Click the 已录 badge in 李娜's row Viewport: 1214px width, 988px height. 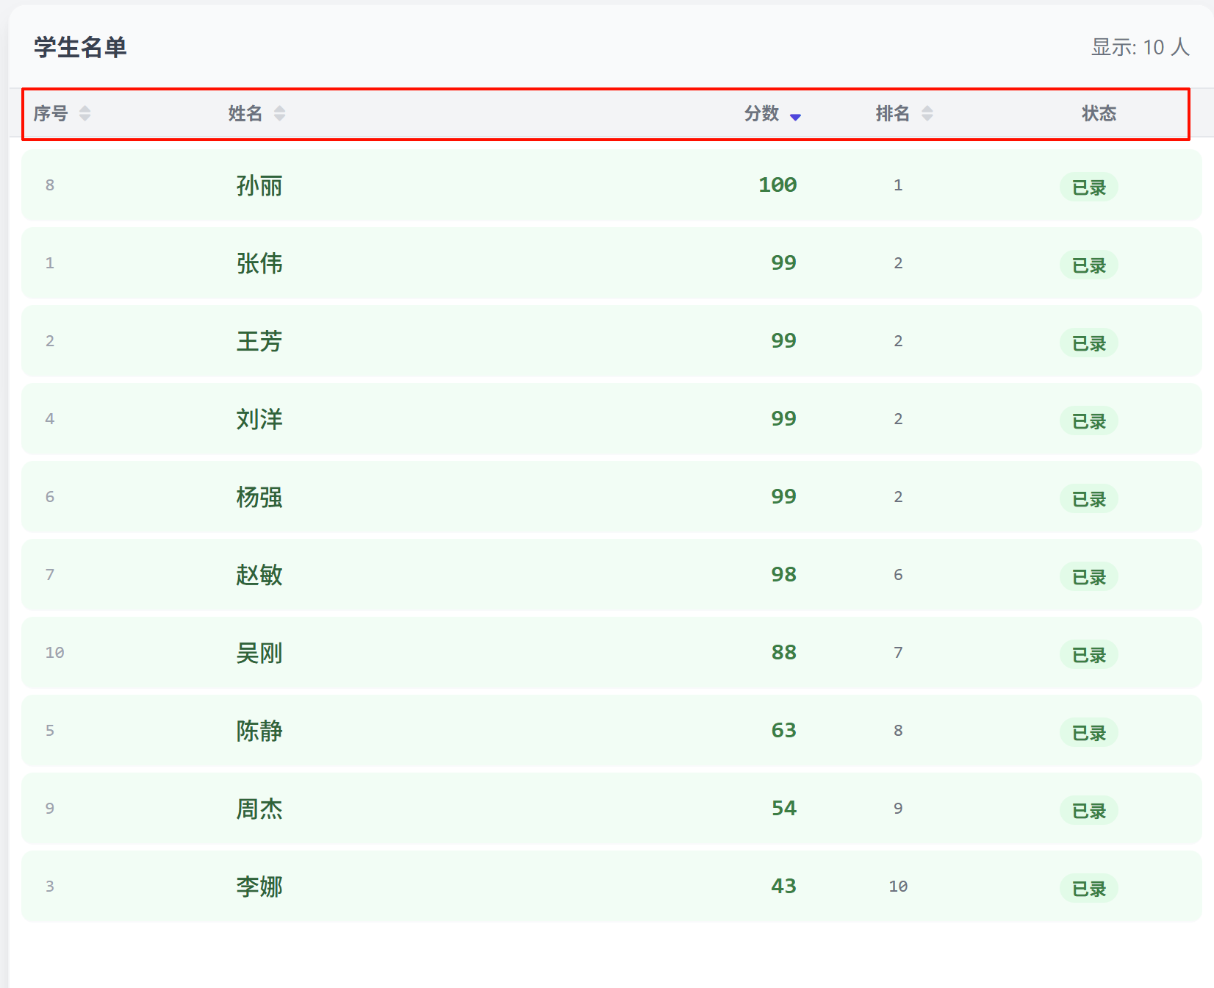(1088, 889)
